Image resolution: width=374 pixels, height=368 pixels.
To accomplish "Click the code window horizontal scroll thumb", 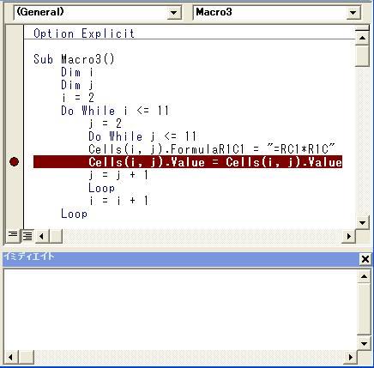I will [x=56, y=236].
